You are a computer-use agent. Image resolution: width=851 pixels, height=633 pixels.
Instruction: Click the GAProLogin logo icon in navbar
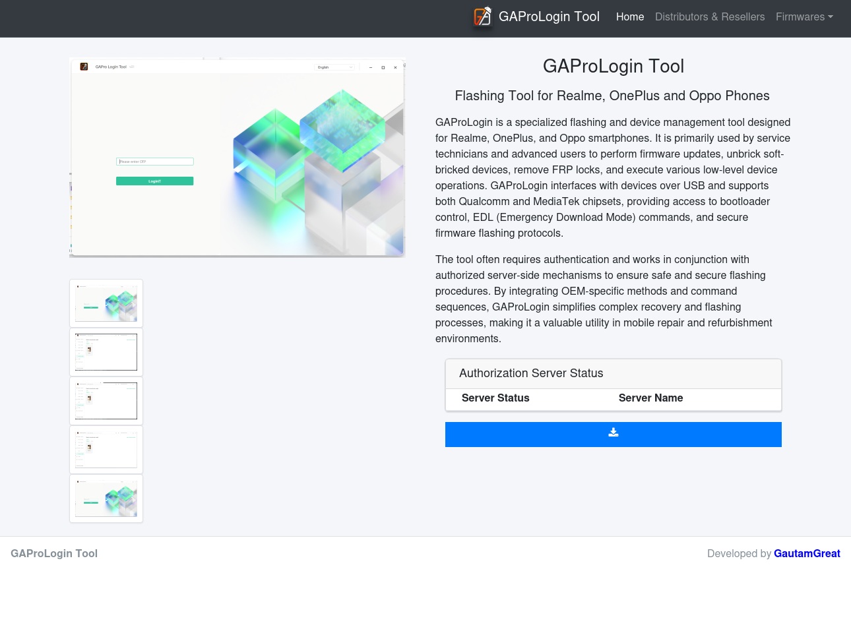pyautogui.click(x=483, y=16)
